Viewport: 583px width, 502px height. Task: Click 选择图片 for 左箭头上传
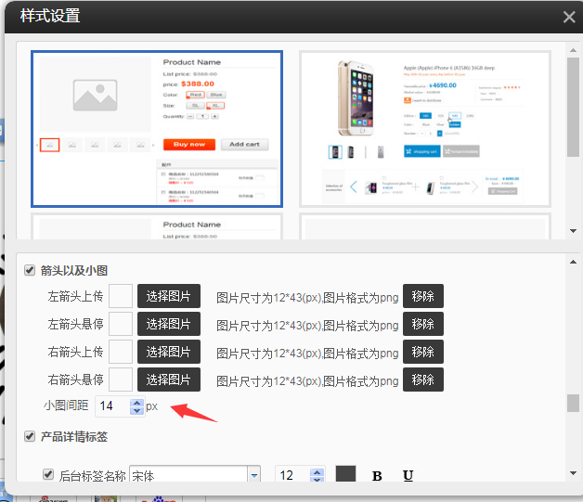coord(169,296)
